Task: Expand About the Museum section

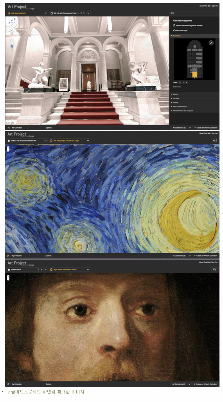Action: [194, 107]
